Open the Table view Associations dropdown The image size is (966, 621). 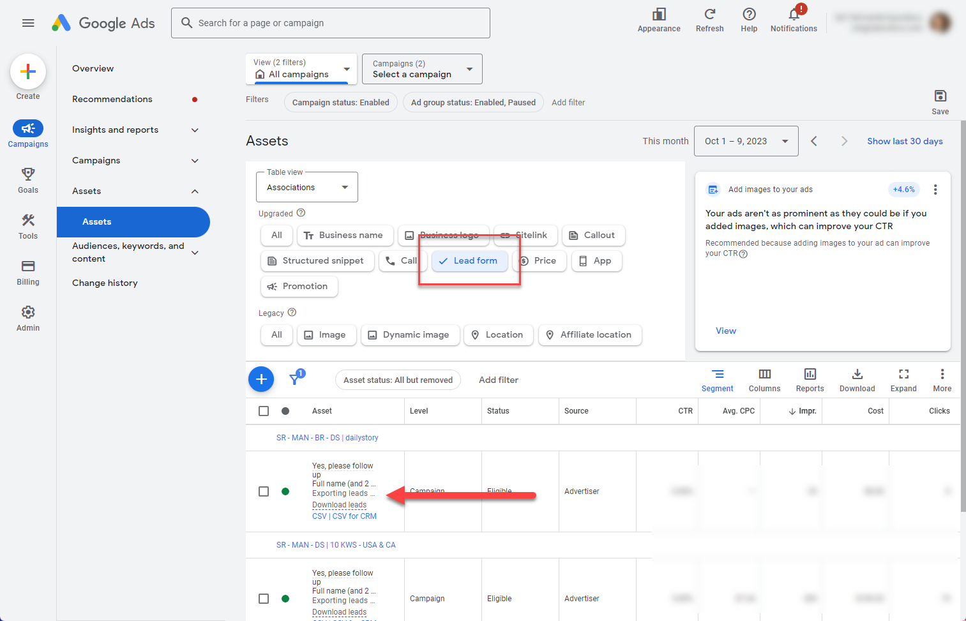307,187
